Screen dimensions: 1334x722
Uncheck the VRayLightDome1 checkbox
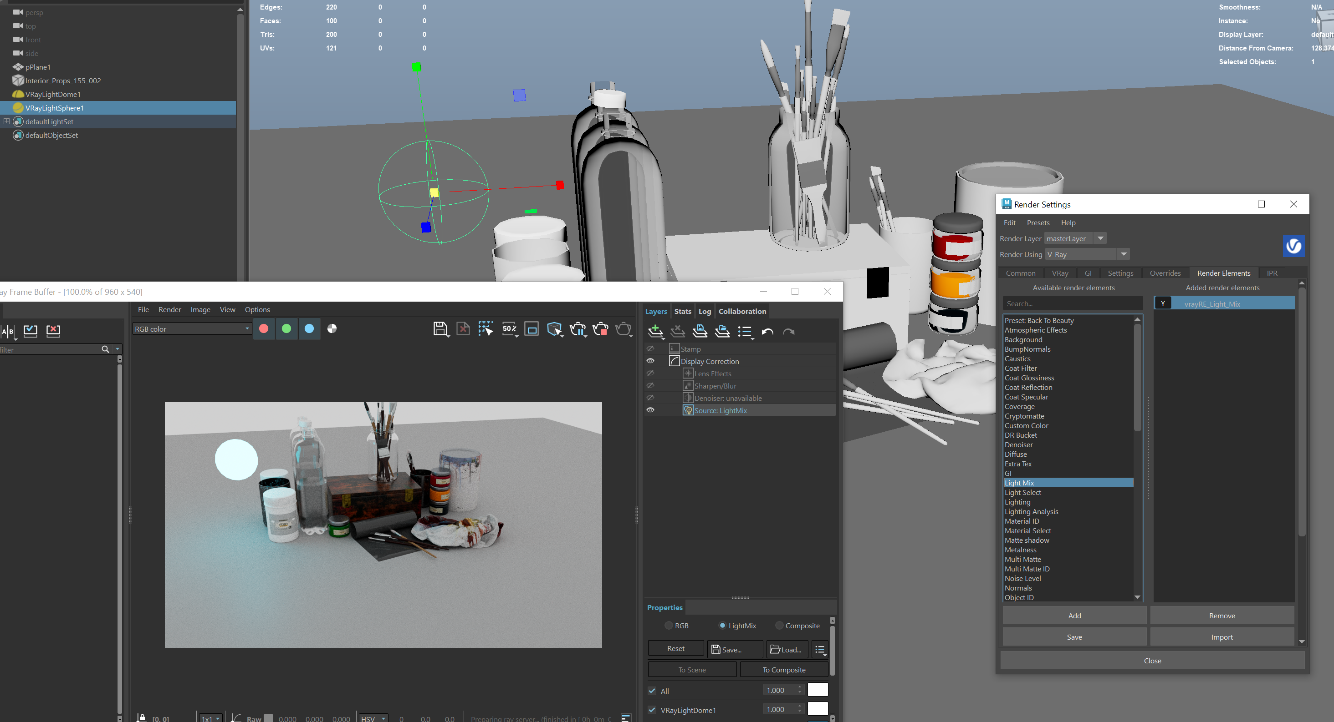click(x=652, y=710)
